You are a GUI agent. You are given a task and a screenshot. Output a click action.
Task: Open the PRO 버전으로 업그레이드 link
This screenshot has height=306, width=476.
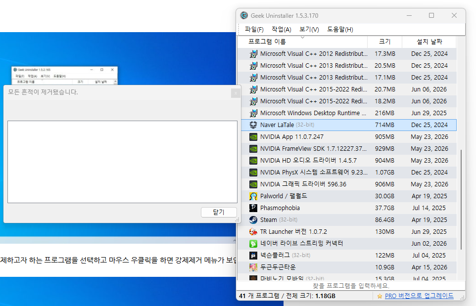click(x=419, y=296)
